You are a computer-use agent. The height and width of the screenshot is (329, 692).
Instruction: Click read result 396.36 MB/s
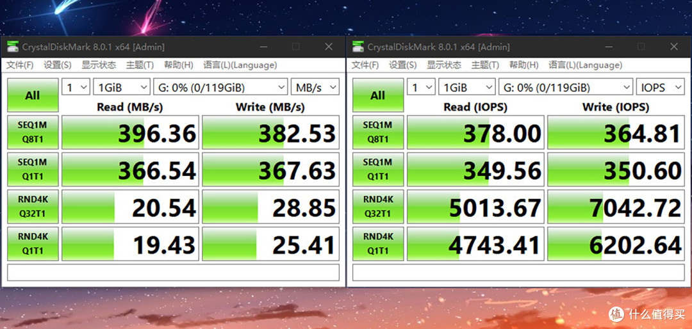click(130, 132)
